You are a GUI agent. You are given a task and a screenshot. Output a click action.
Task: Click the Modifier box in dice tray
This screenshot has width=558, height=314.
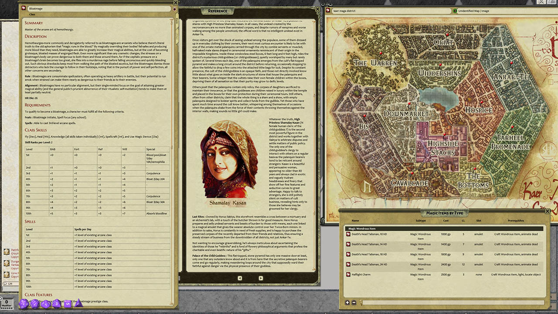click(x=7, y=304)
